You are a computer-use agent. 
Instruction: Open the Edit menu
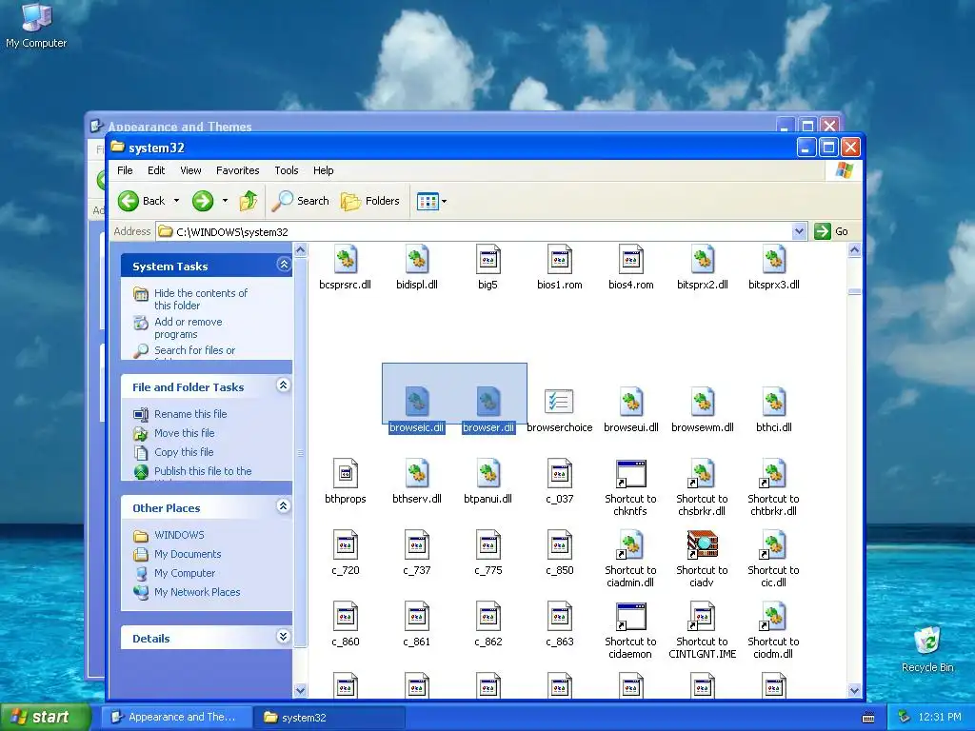156,170
